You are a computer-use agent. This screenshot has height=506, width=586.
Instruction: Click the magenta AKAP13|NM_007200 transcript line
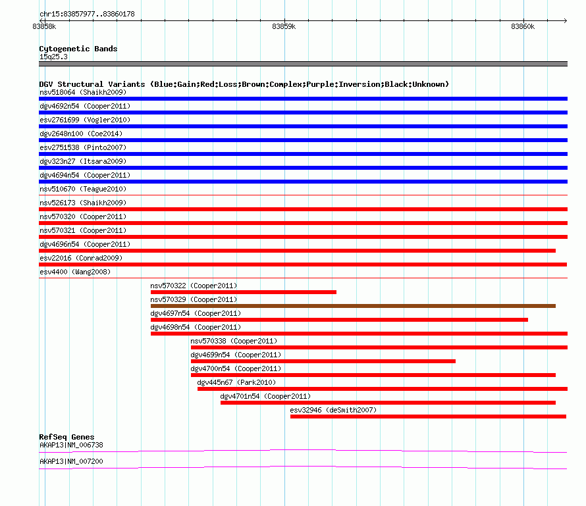tap(303, 468)
